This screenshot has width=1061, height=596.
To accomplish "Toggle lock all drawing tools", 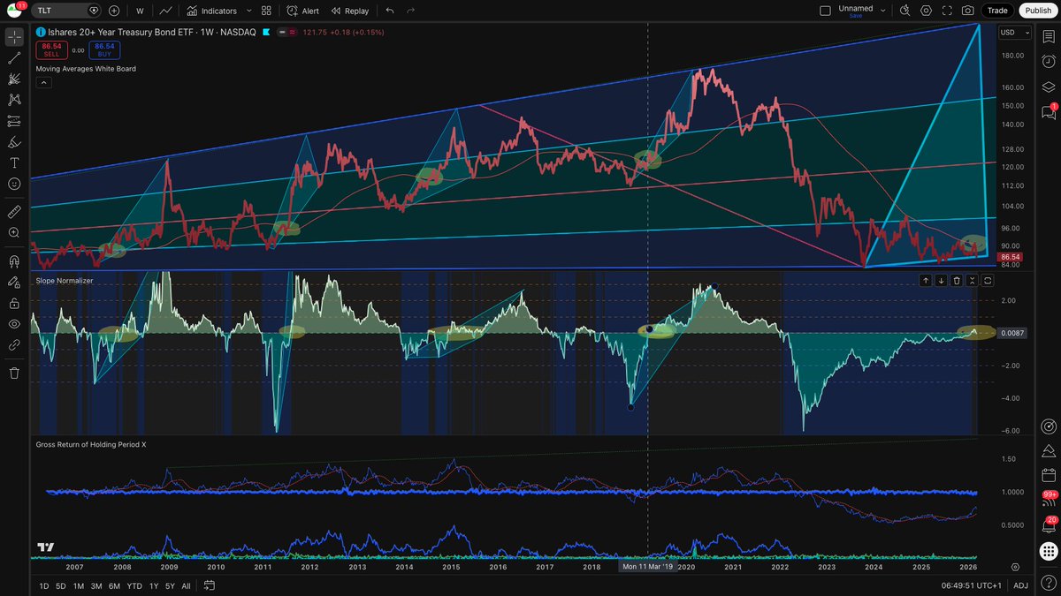I will point(14,303).
